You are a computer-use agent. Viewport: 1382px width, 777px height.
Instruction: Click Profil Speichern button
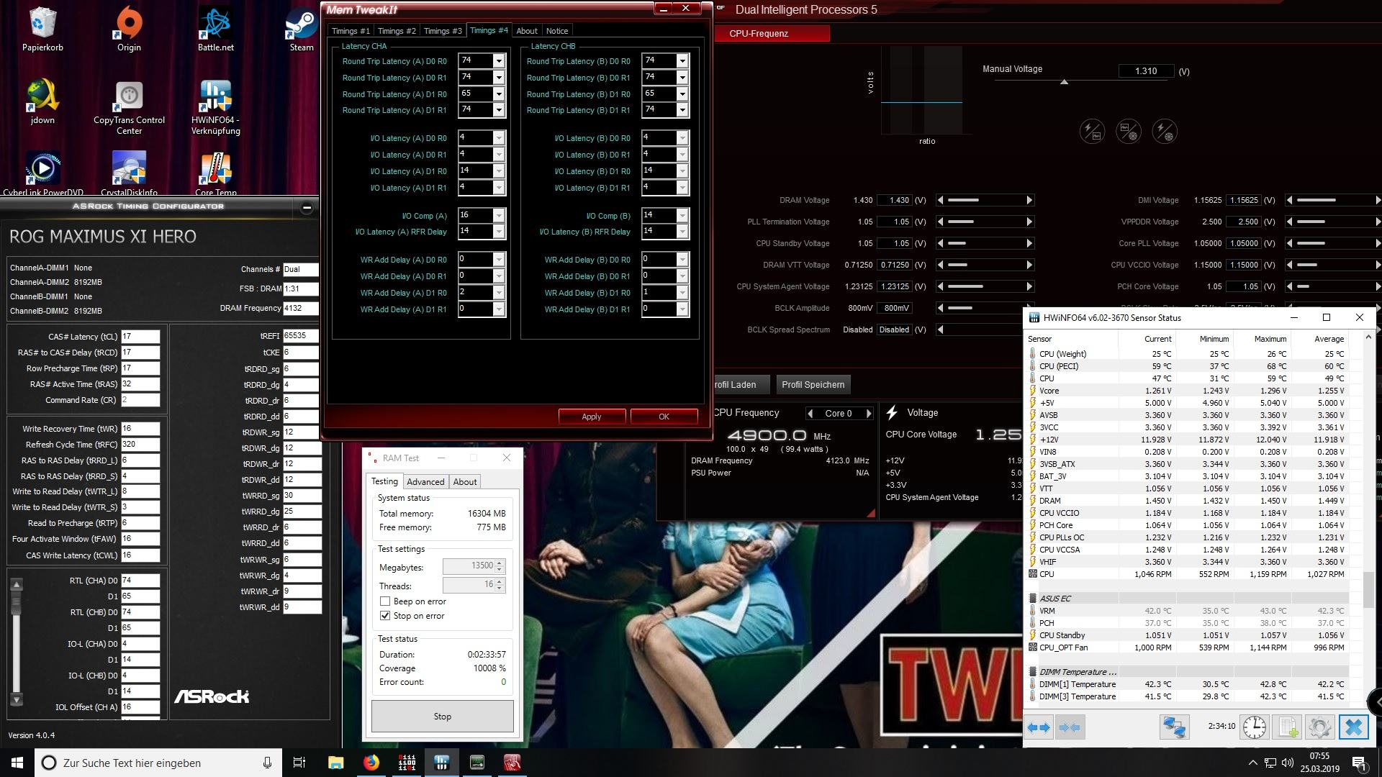coord(813,385)
